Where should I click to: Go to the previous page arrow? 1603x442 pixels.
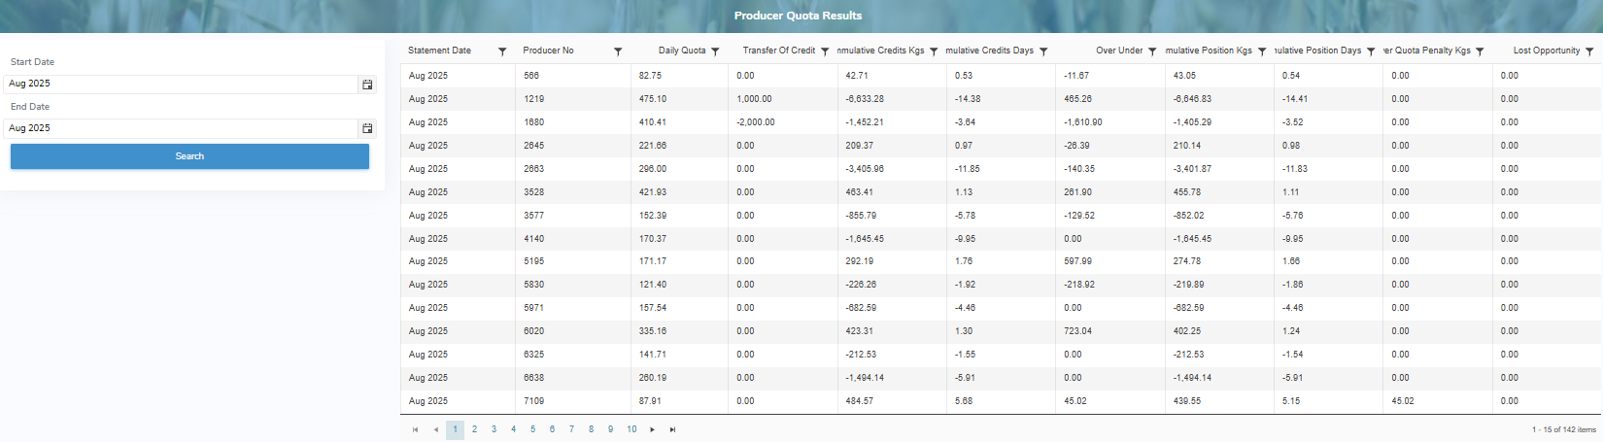(436, 429)
